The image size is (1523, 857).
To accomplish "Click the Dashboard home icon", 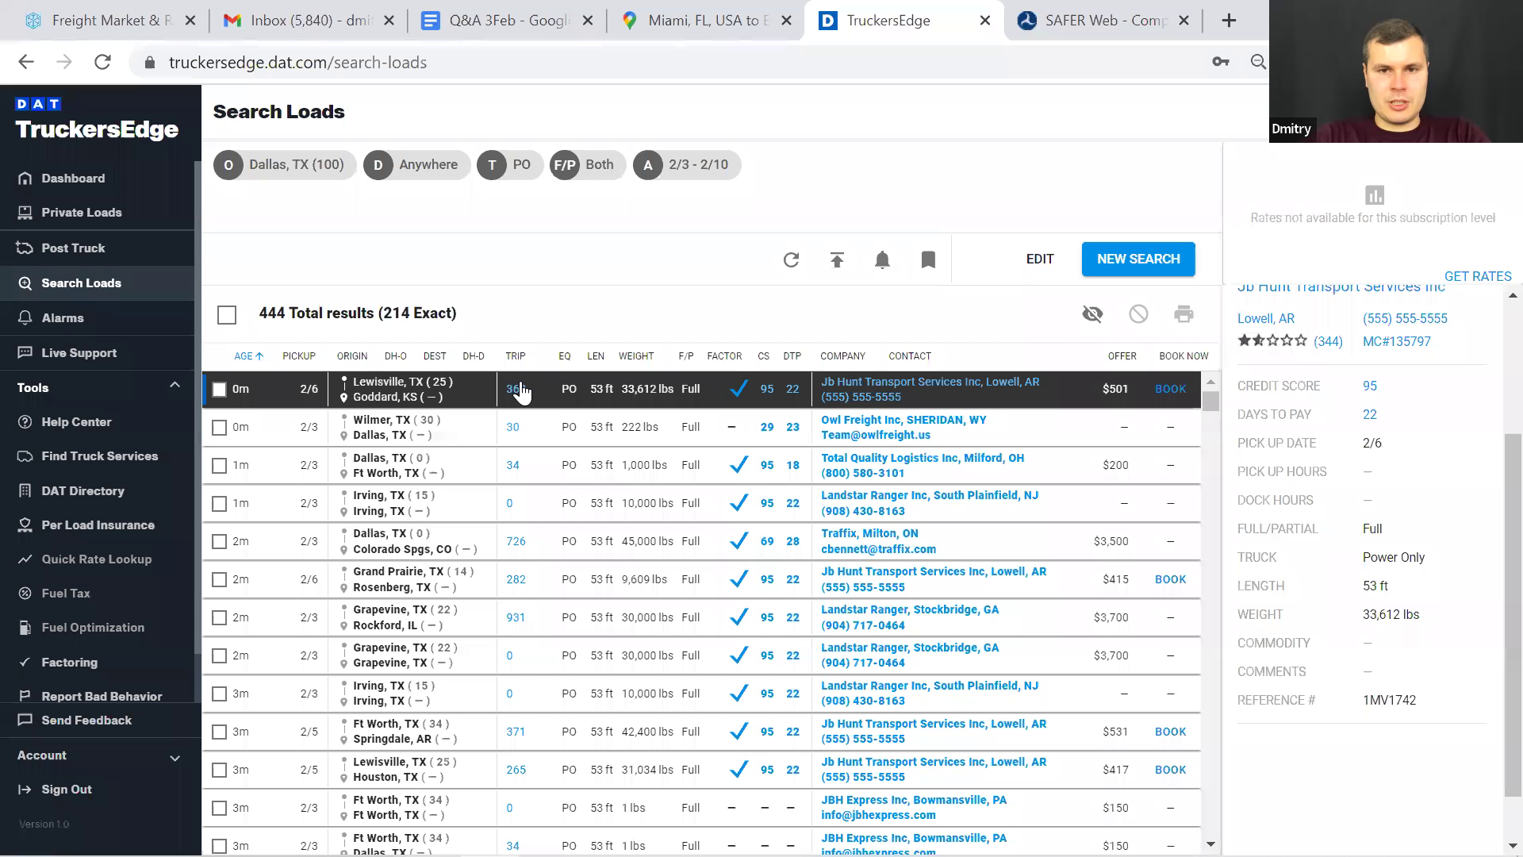I will (x=25, y=179).
